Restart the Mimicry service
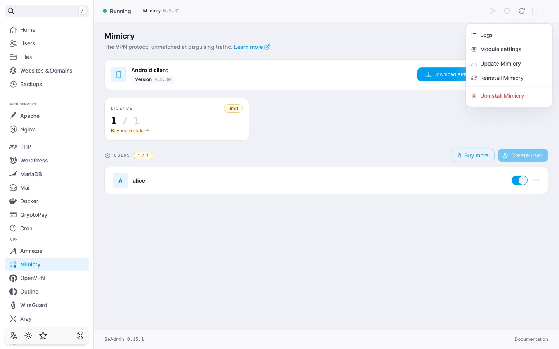559x349 pixels. click(522, 11)
